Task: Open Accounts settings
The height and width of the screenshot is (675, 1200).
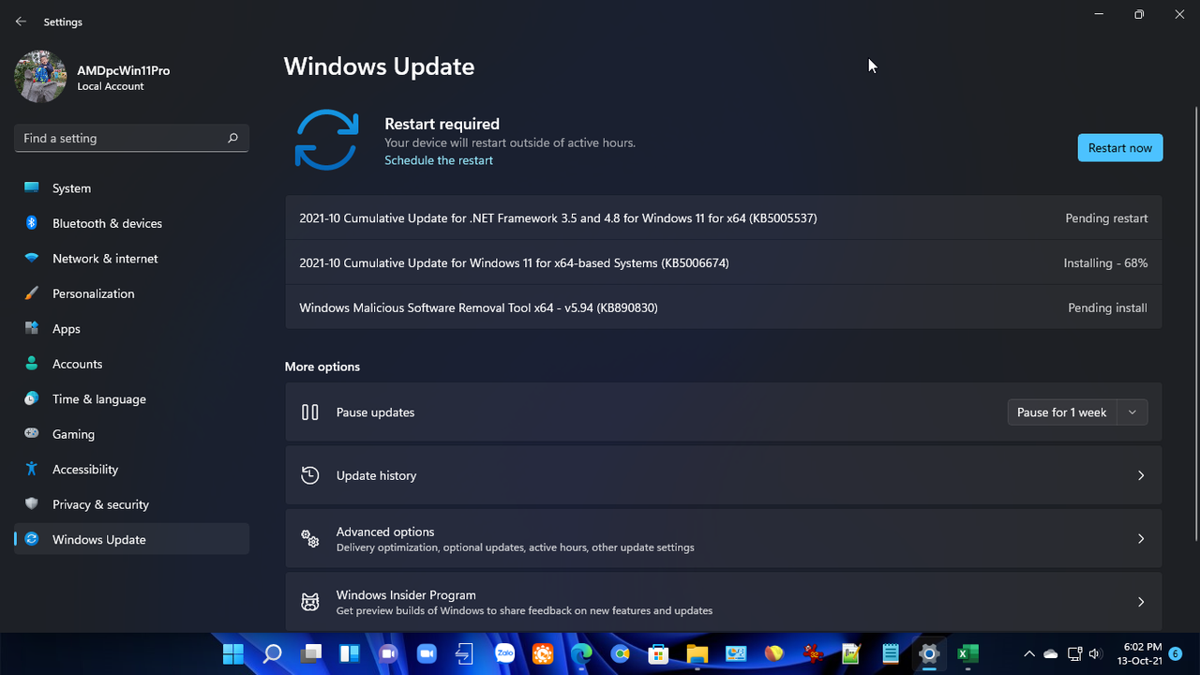Action: (x=131, y=364)
